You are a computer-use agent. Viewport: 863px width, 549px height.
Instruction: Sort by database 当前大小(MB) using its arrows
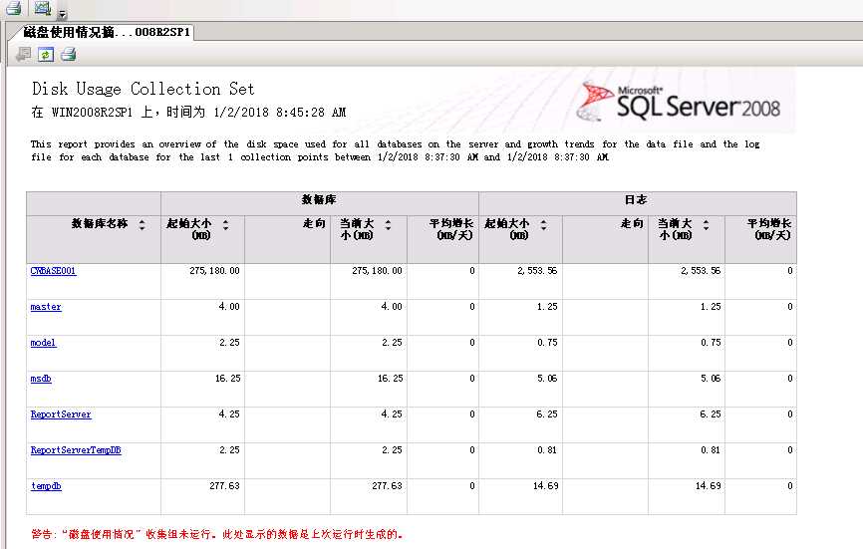point(388,224)
